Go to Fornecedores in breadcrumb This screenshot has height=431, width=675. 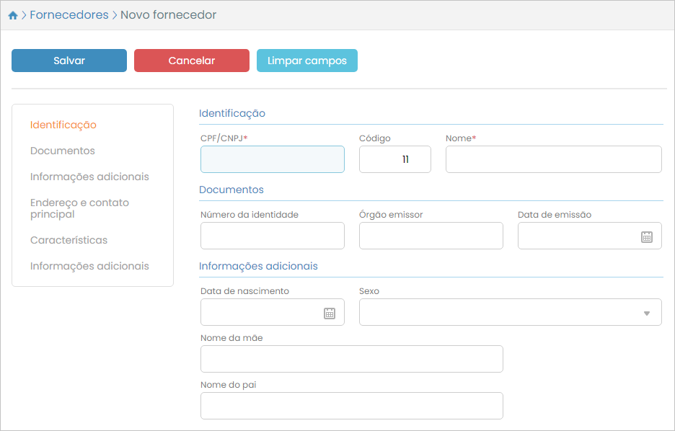69,15
